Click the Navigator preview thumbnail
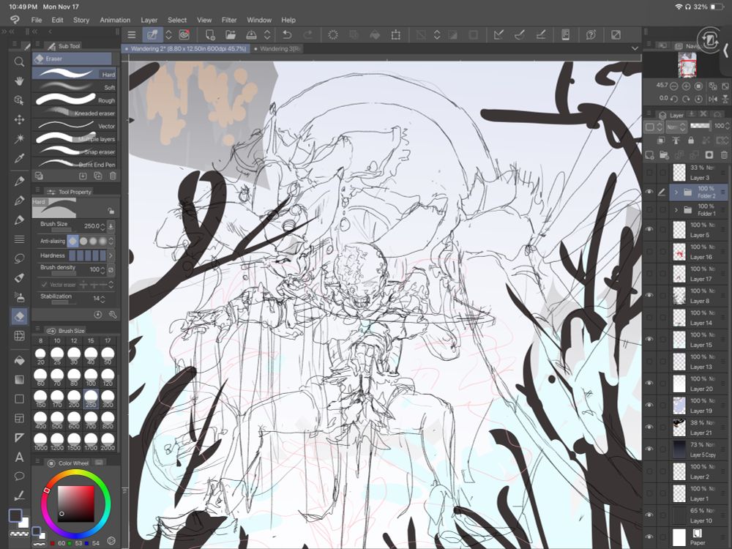The height and width of the screenshot is (549, 732). pos(687,65)
